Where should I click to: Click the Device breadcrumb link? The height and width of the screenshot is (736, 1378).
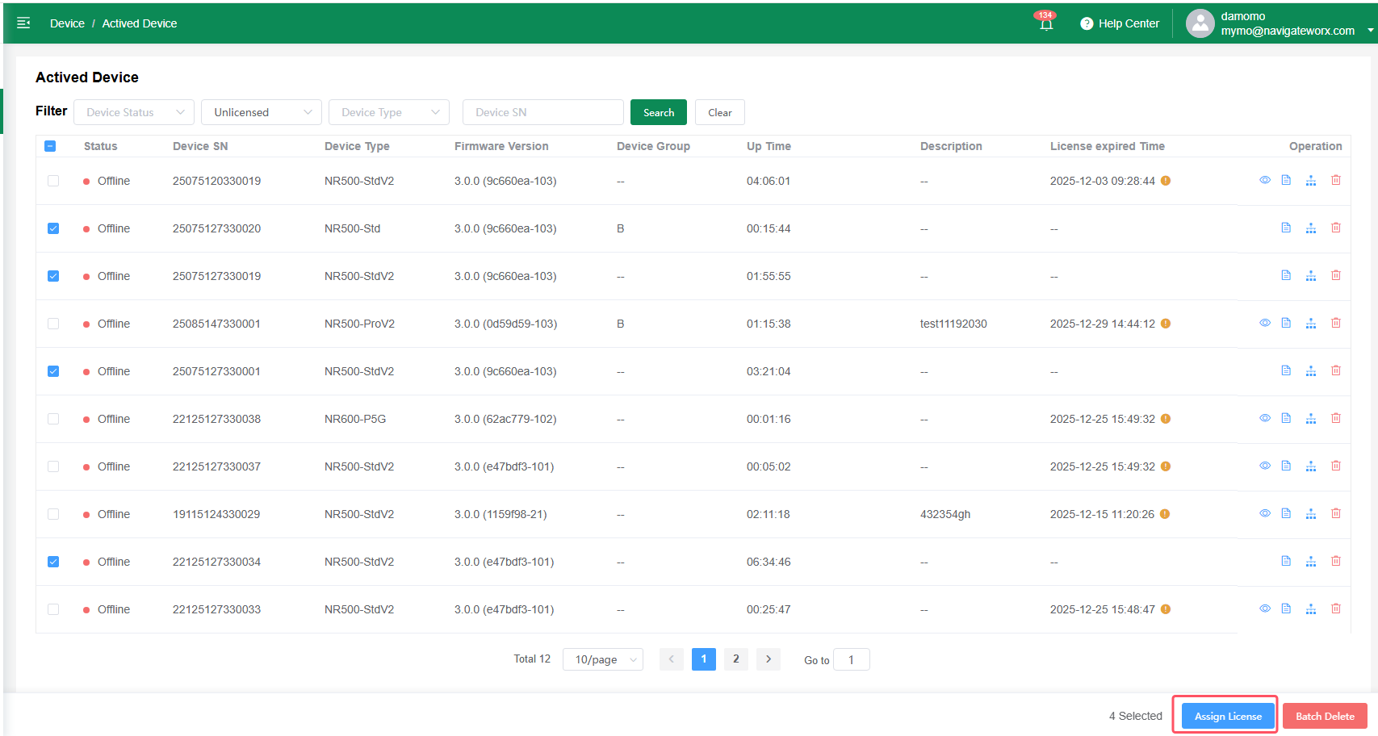point(67,23)
